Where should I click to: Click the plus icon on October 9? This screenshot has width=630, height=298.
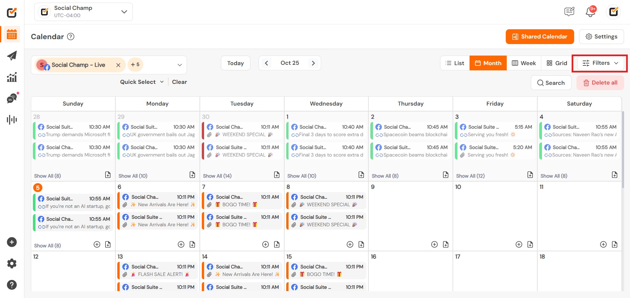434,244
